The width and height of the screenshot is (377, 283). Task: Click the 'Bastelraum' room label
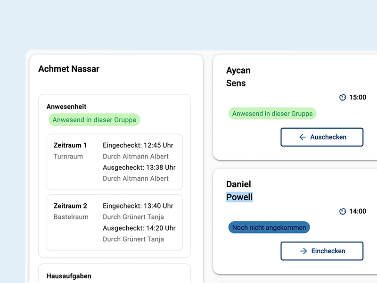pos(71,217)
